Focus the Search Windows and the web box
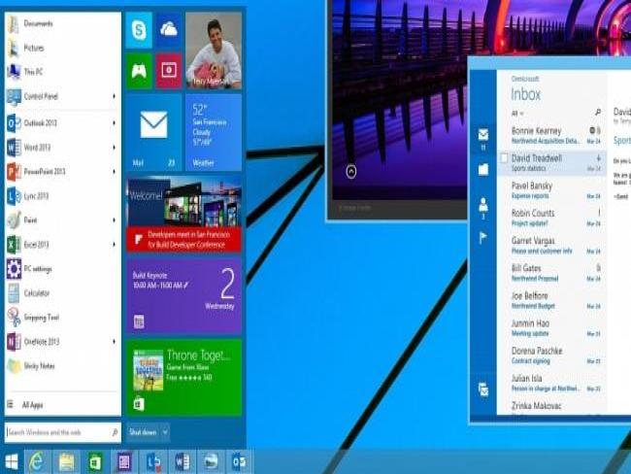 62,432
